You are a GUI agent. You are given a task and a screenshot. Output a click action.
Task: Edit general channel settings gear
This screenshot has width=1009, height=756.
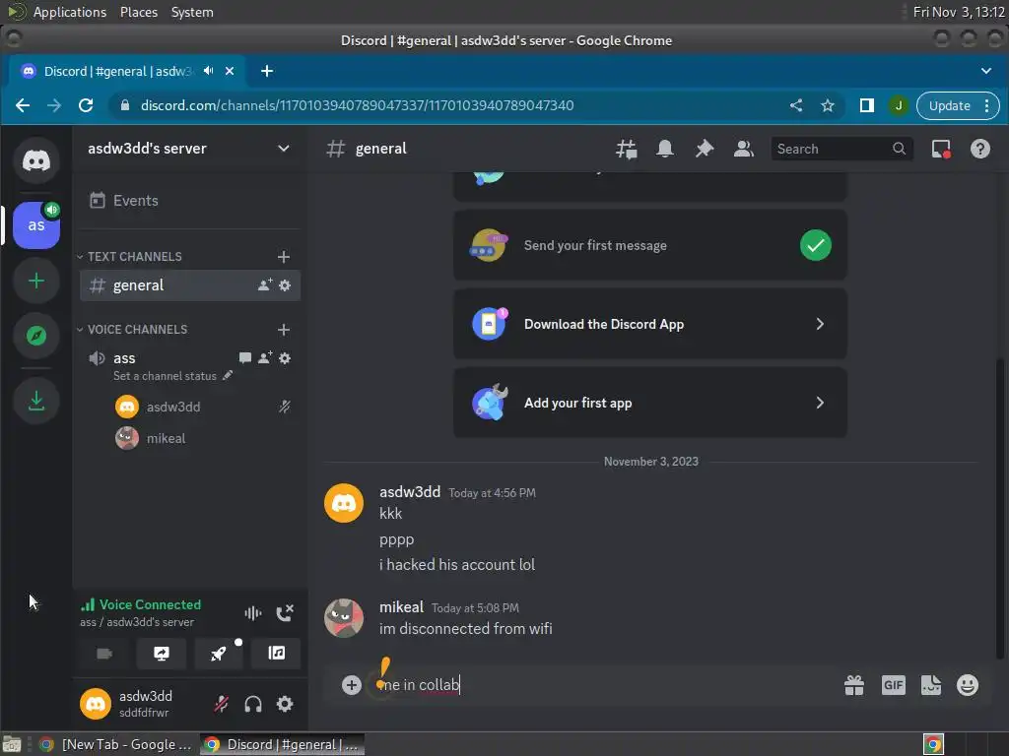285,284
